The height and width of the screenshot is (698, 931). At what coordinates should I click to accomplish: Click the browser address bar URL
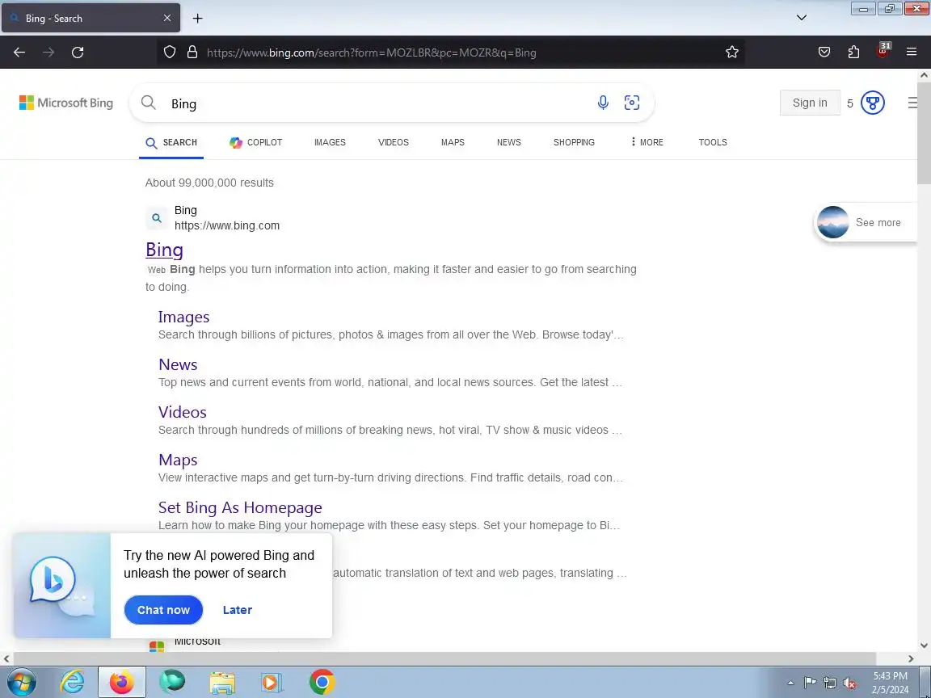(371, 53)
